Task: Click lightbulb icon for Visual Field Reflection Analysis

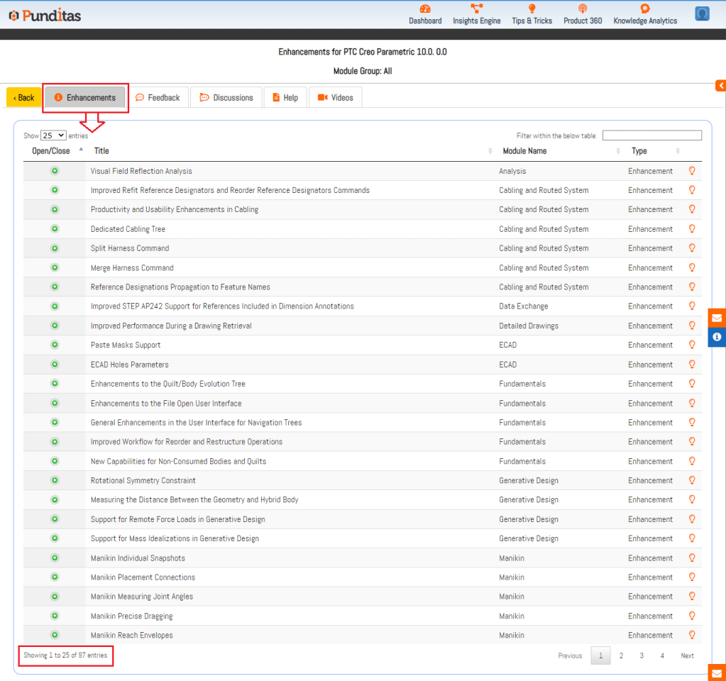Action: (692, 171)
